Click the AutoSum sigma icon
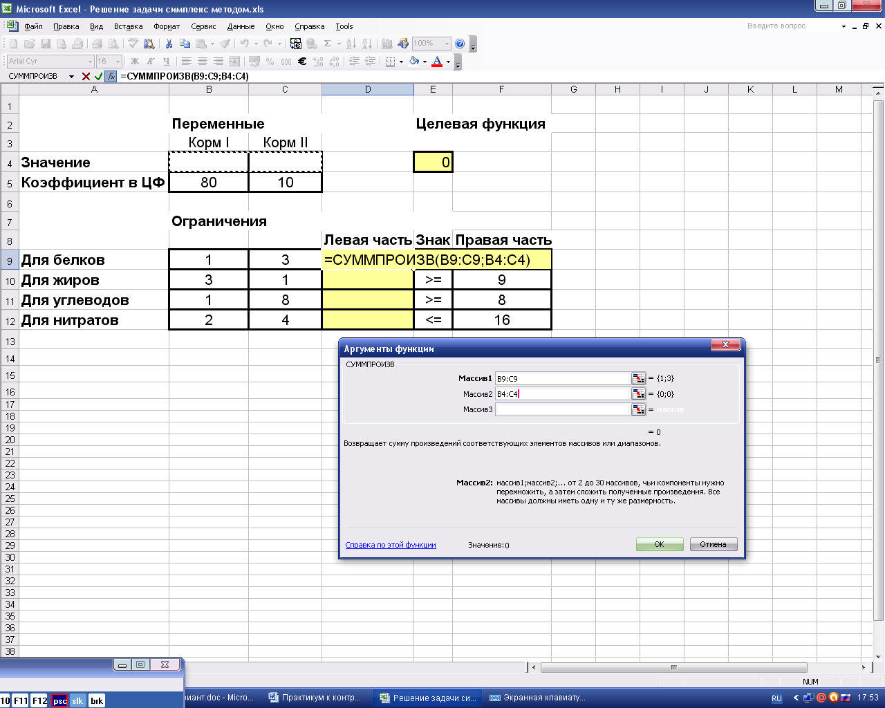 tap(328, 44)
